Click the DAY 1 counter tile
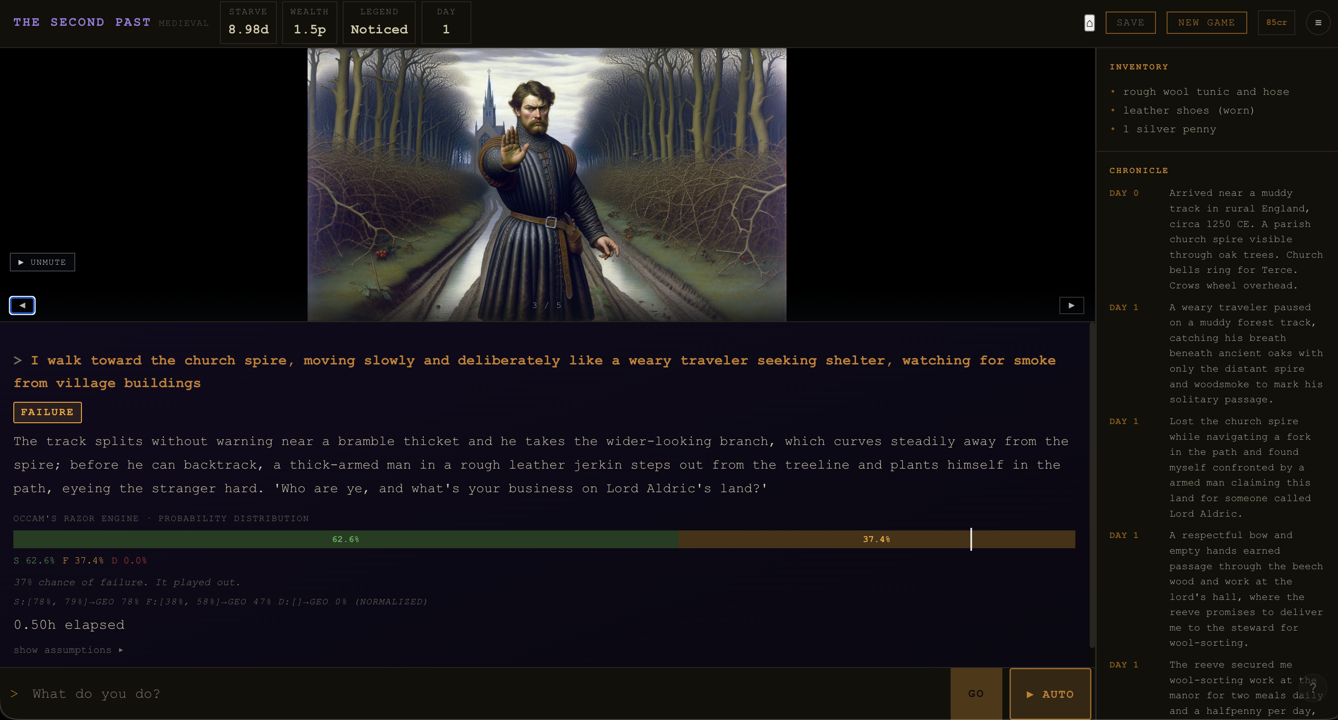Image resolution: width=1338 pixels, height=720 pixels. click(x=446, y=23)
